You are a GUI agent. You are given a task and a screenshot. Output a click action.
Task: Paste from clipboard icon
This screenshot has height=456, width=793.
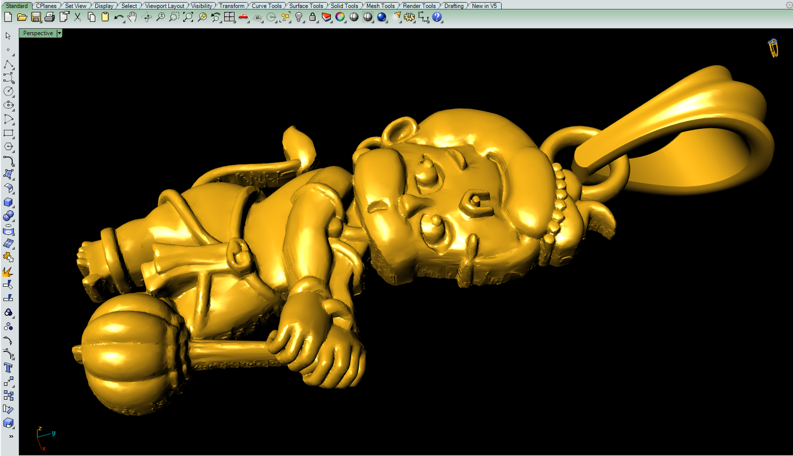[x=105, y=17]
